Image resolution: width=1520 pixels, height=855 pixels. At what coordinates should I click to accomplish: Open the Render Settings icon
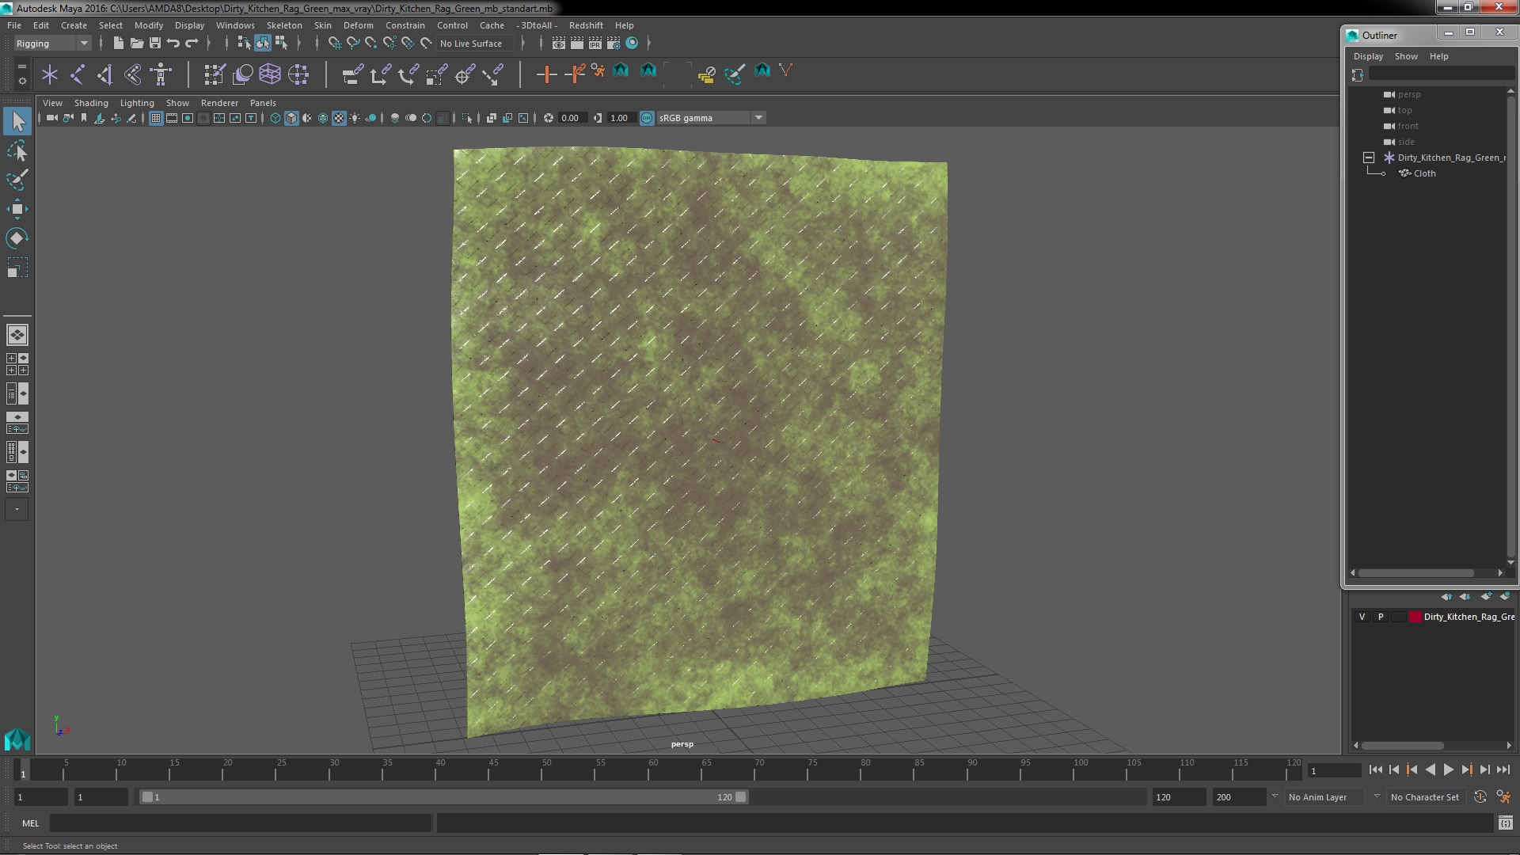(613, 44)
